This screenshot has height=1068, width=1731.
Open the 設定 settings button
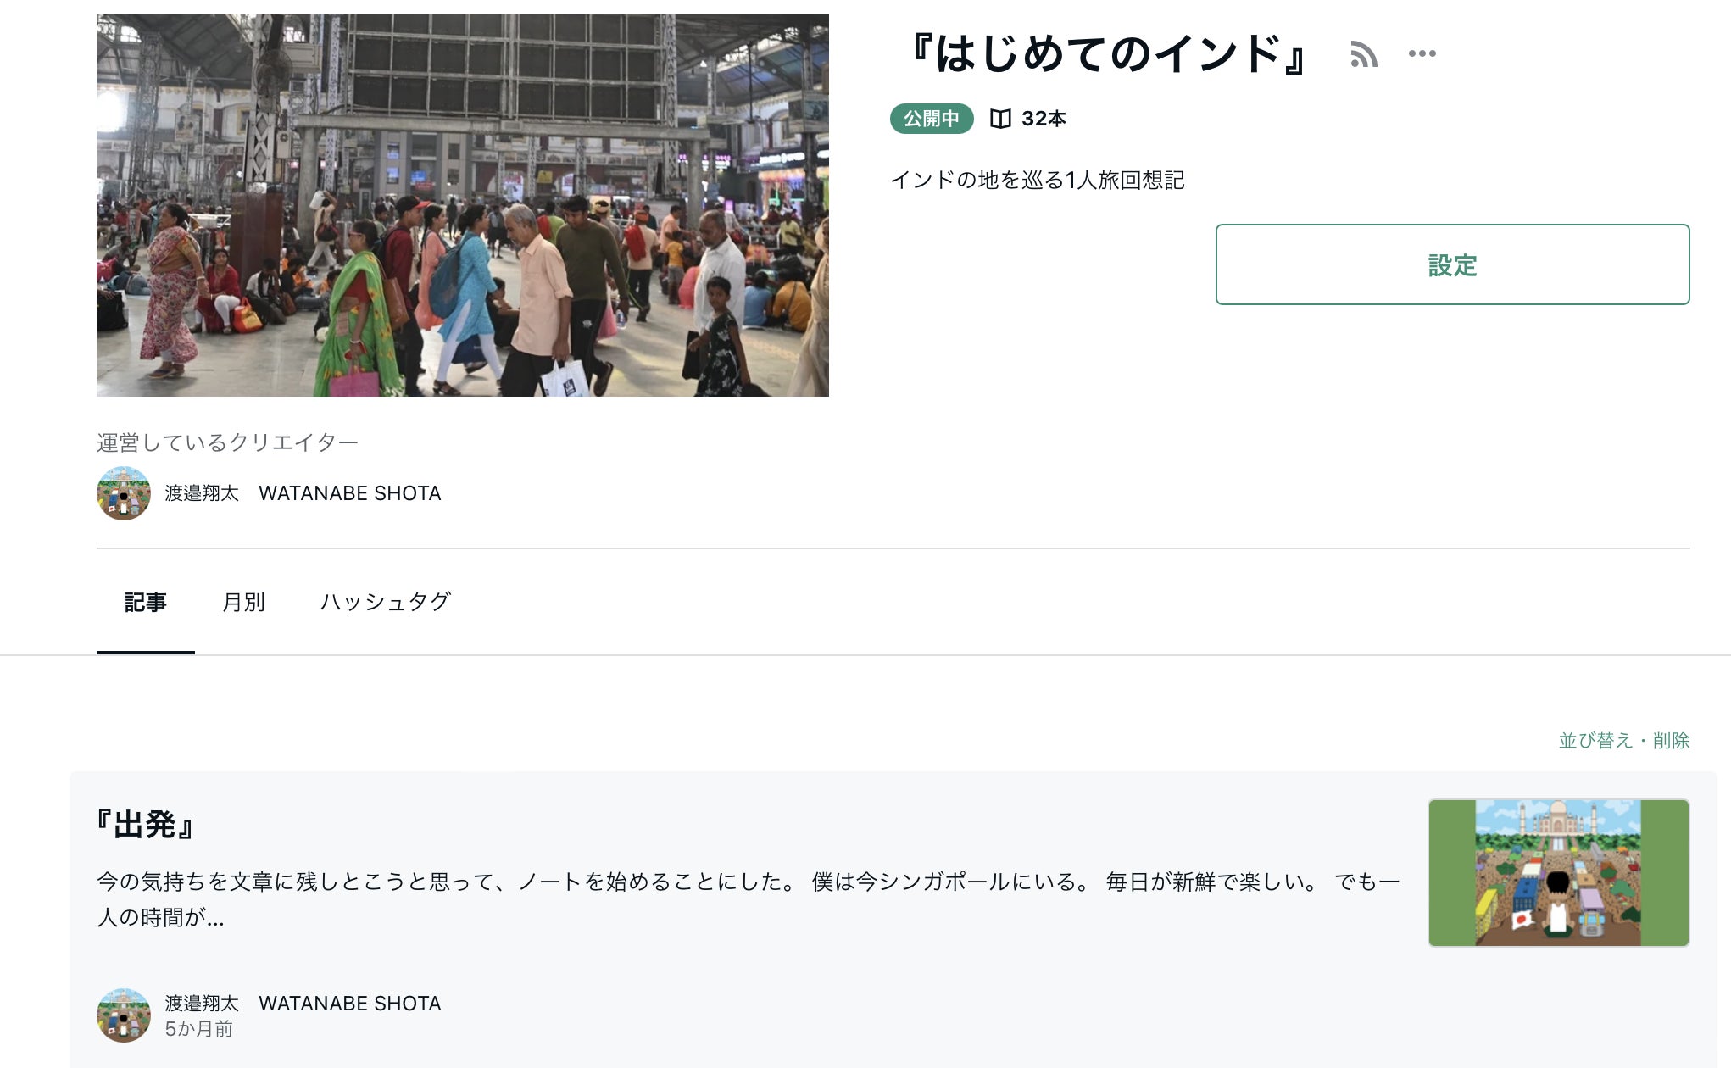click(1451, 264)
